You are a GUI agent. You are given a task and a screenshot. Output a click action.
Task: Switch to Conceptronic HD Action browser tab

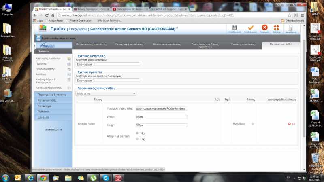(130, 9)
